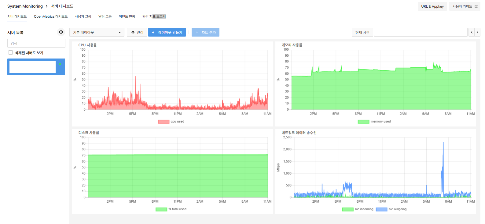485x224 pixels.
Task: Click the CPU 사용률 chart title
Action: pos(87,45)
